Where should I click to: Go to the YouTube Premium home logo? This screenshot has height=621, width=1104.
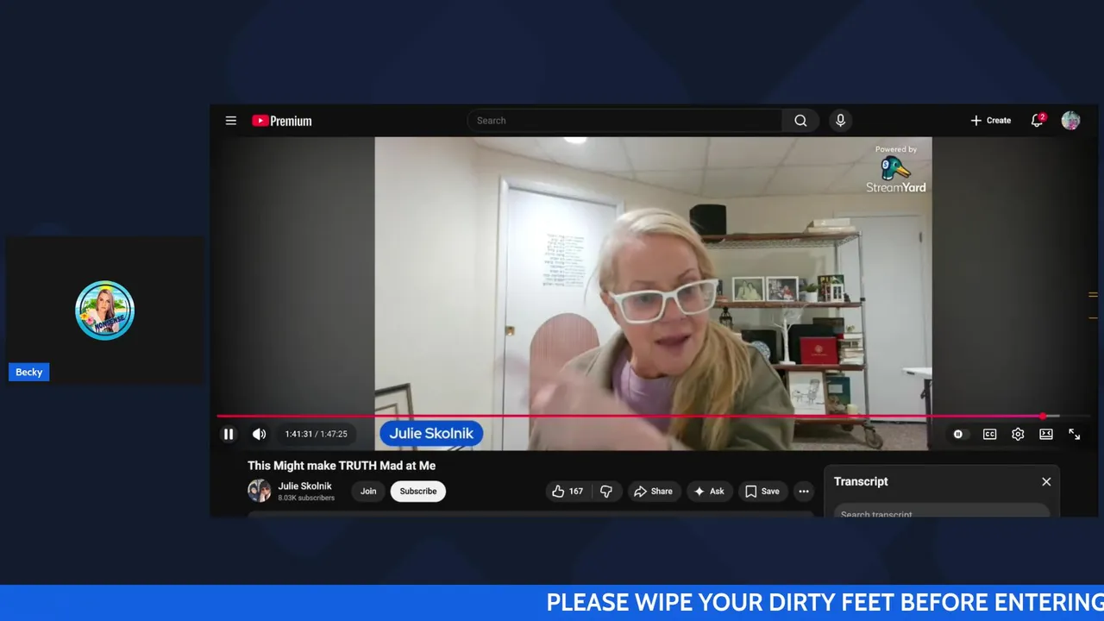282,121
